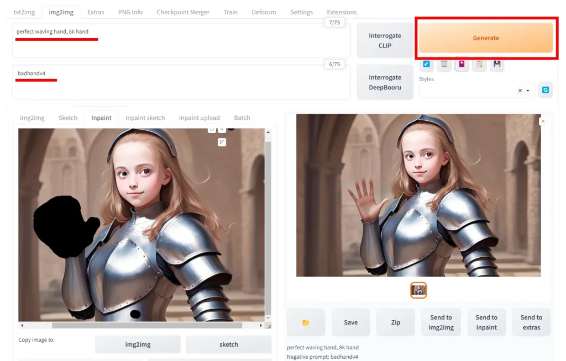Click the vertical scrollbar of inpaint canvas
Screen dimensions: 566x361
(268, 221)
